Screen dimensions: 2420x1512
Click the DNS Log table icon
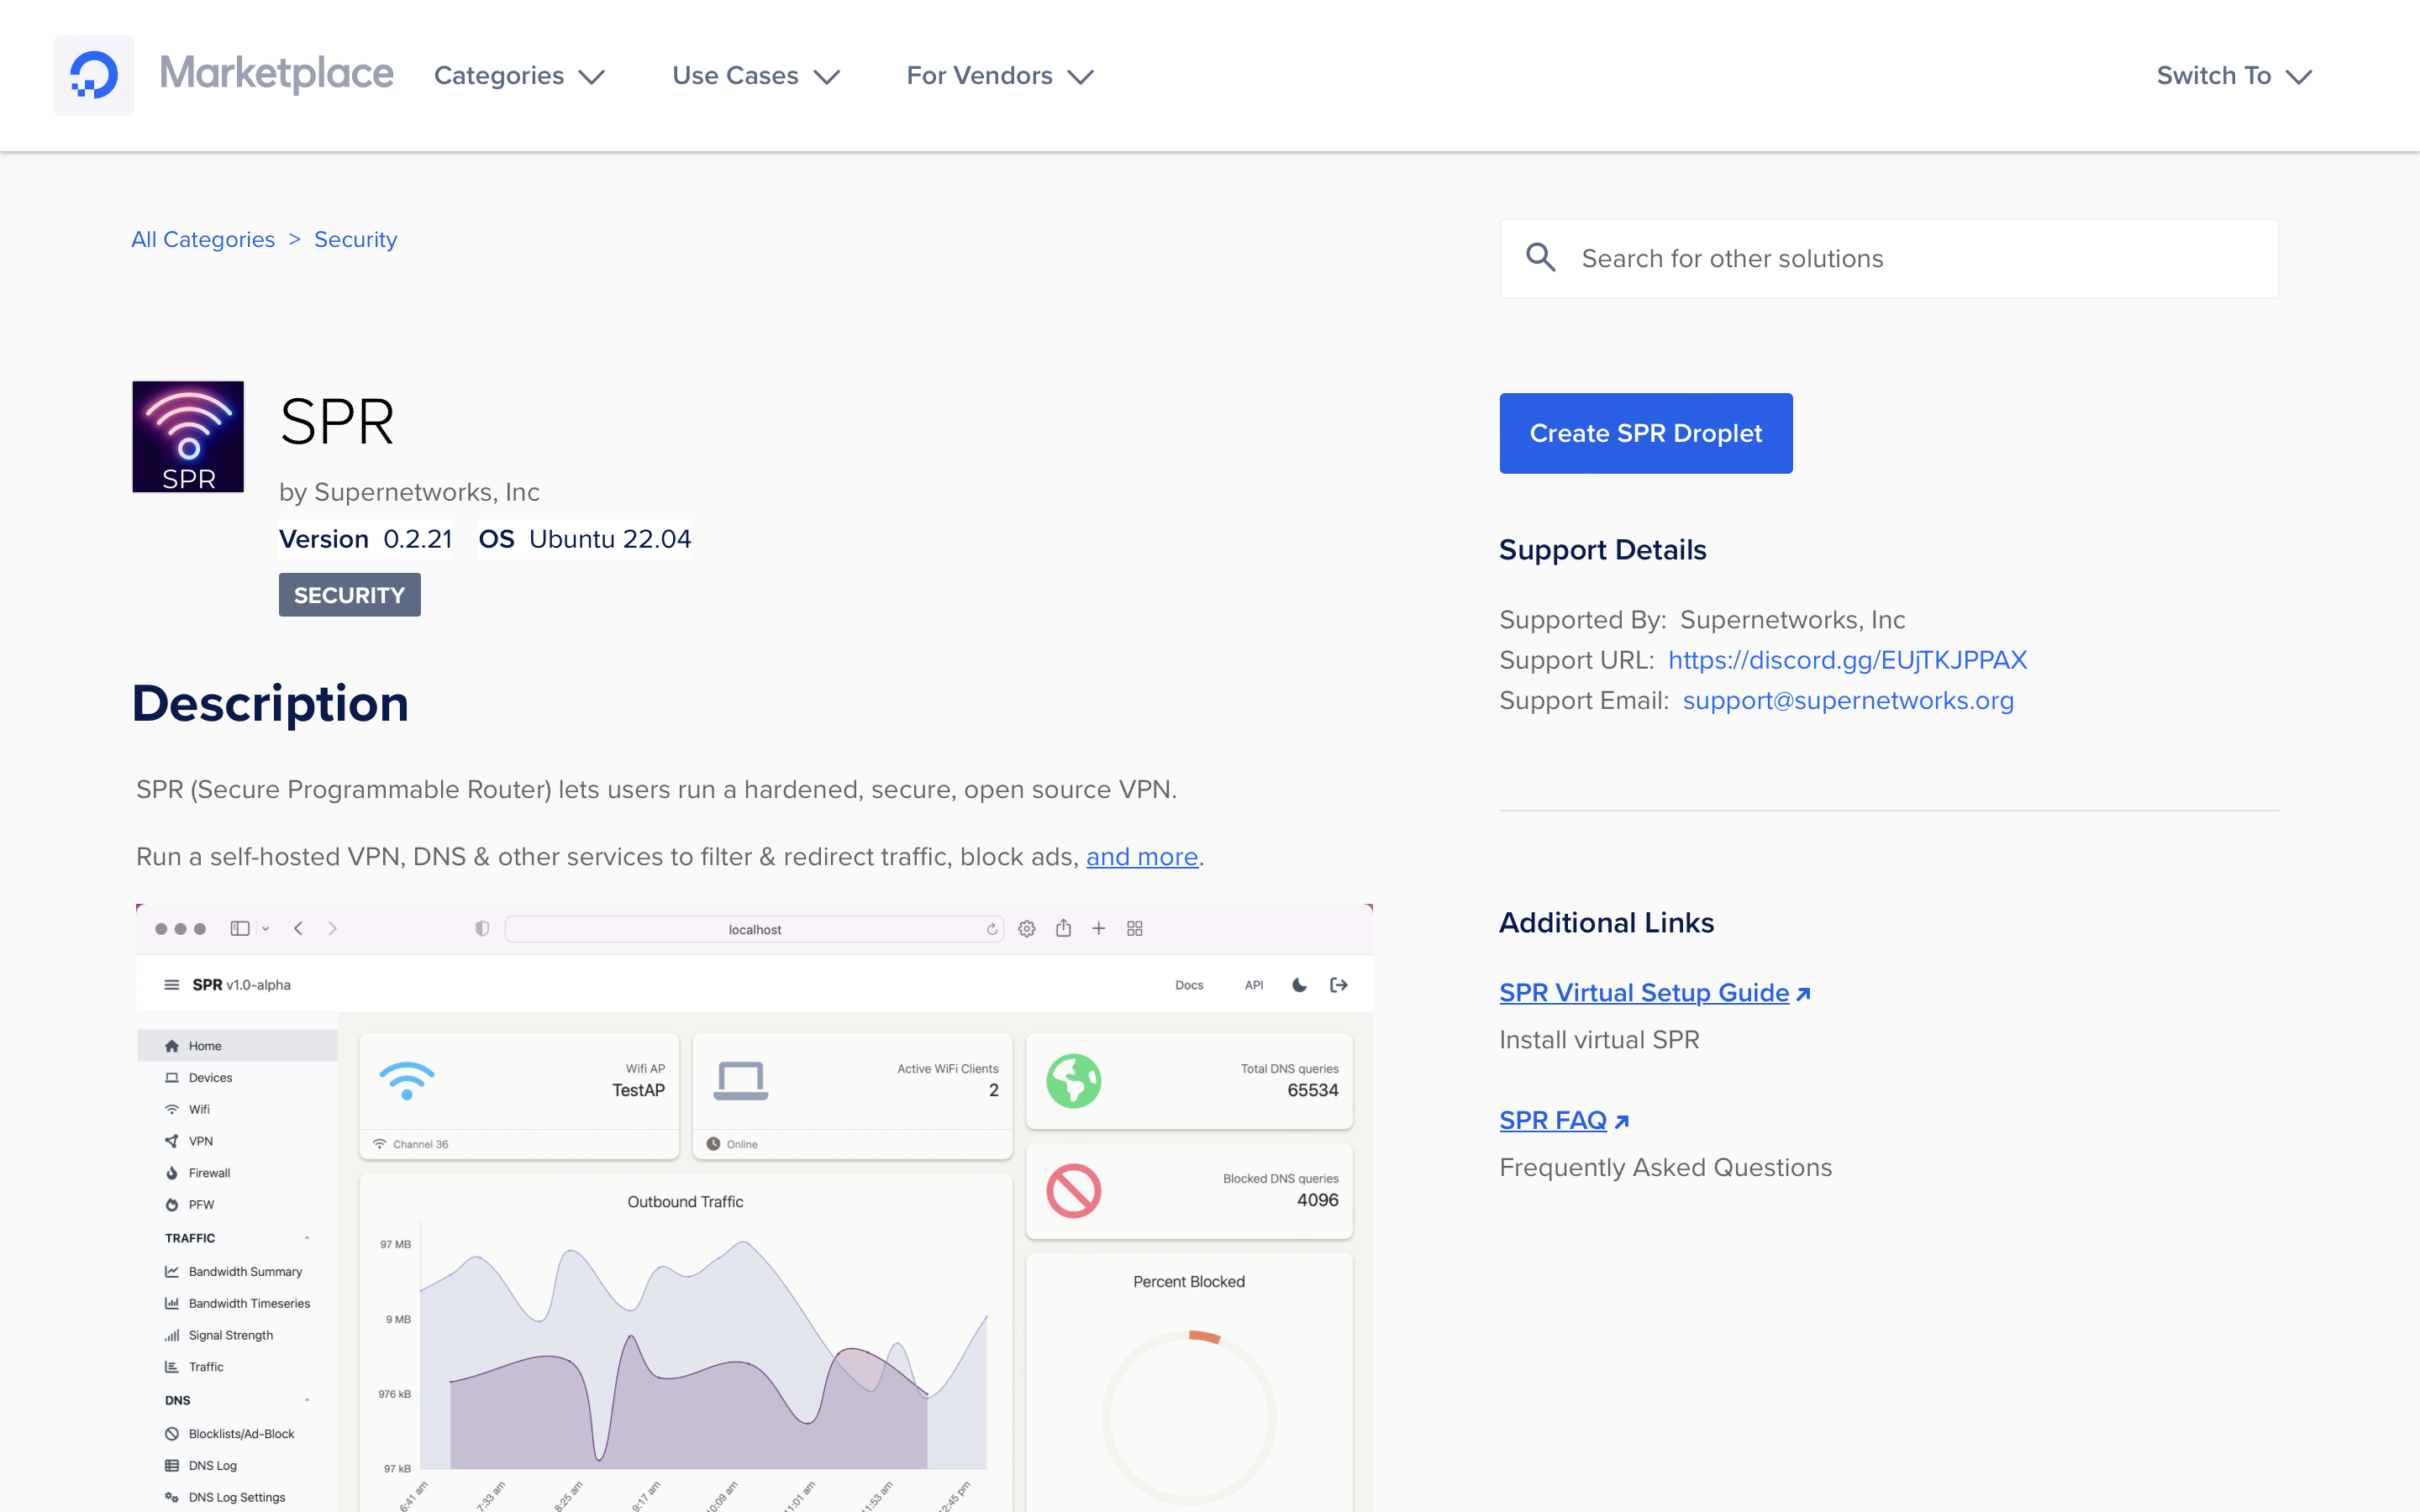[172, 1466]
